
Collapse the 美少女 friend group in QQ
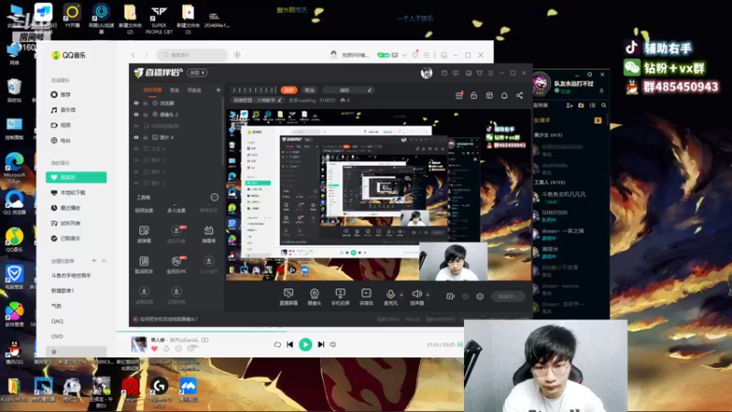pyautogui.click(x=548, y=135)
